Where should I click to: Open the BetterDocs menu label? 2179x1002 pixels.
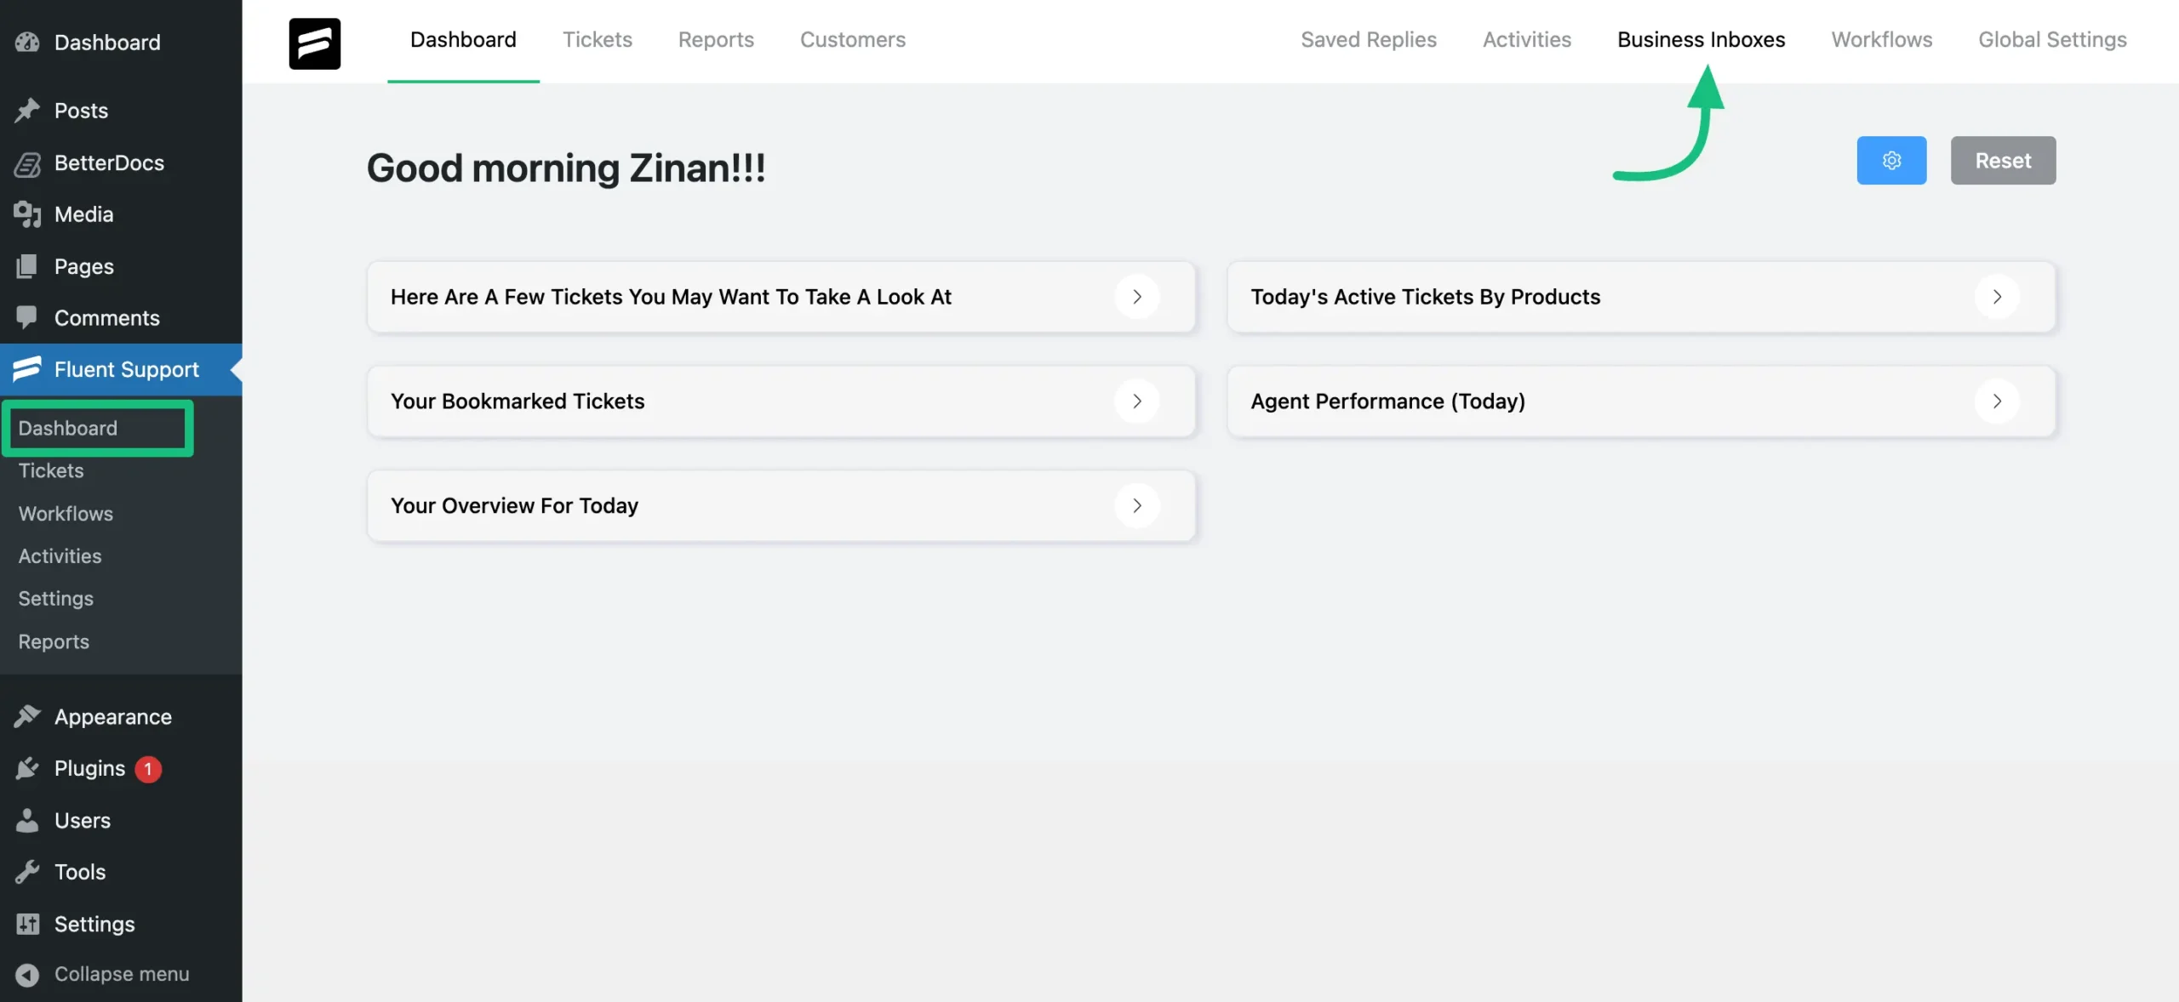(x=109, y=162)
